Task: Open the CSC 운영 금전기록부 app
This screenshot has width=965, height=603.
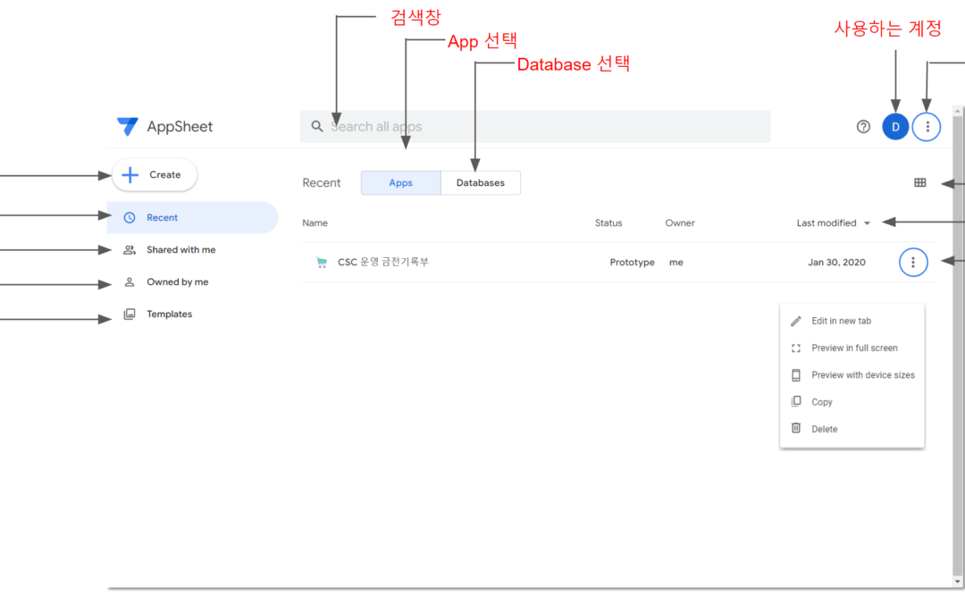Action: (382, 262)
